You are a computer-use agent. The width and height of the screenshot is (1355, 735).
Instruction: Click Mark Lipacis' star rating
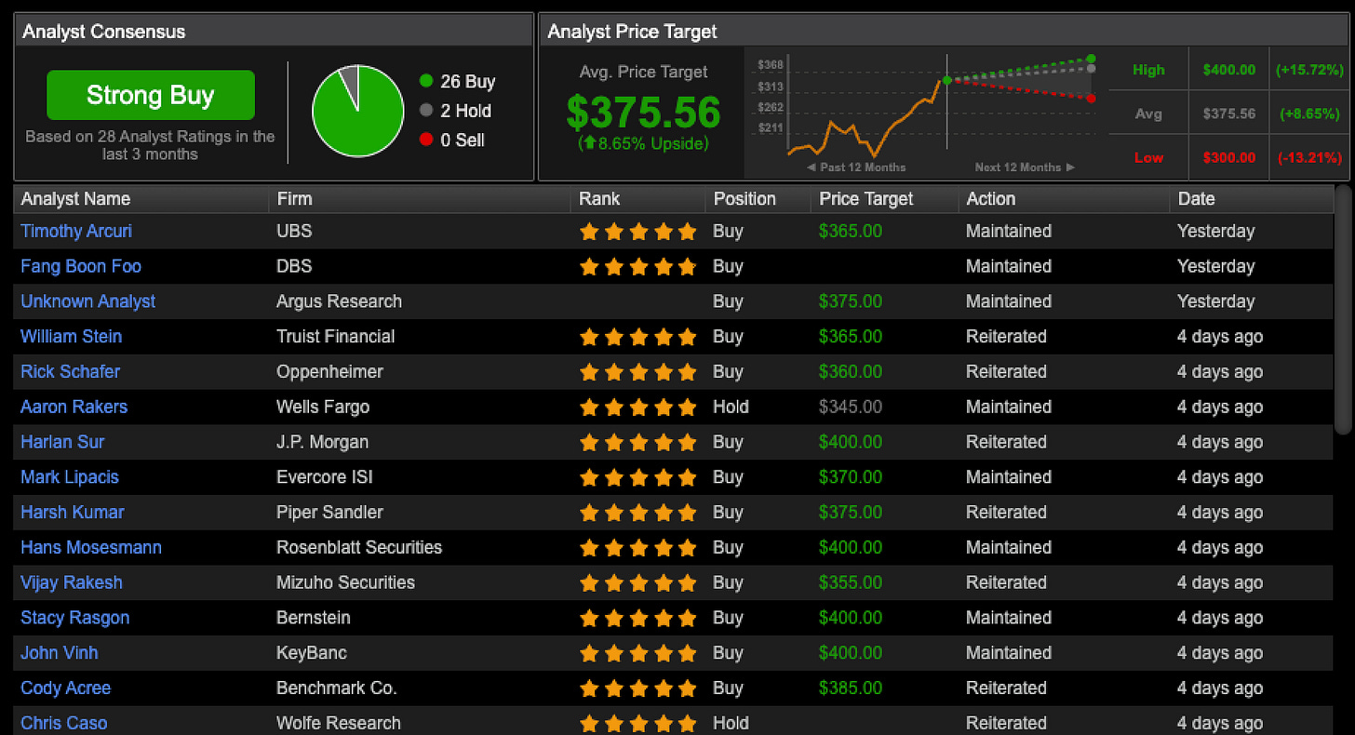coord(637,477)
